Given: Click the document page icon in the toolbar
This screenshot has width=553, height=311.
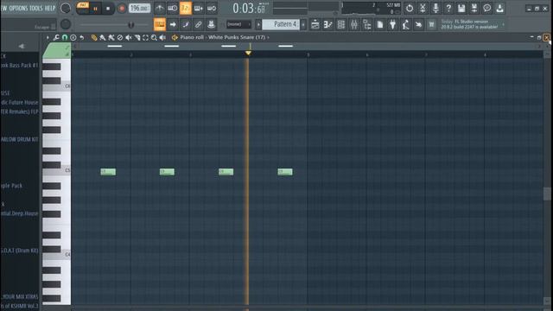Looking at the screenshot, I should coord(380,24).
